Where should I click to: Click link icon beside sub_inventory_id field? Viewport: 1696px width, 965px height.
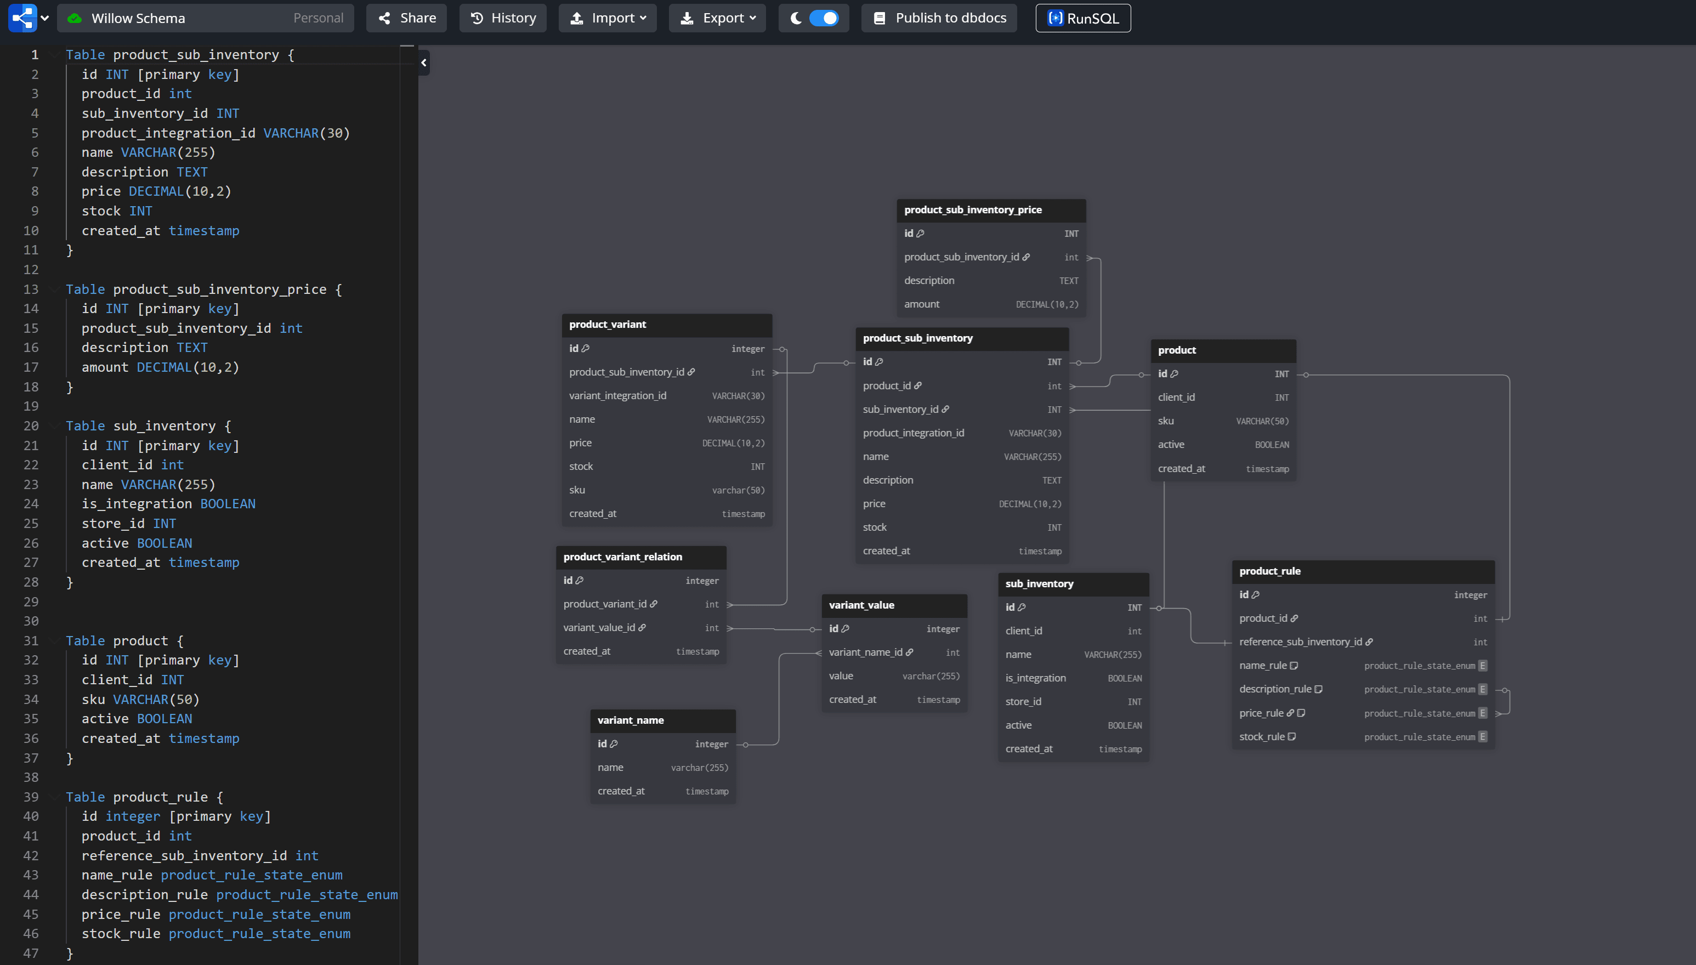[x=945, y=410]
